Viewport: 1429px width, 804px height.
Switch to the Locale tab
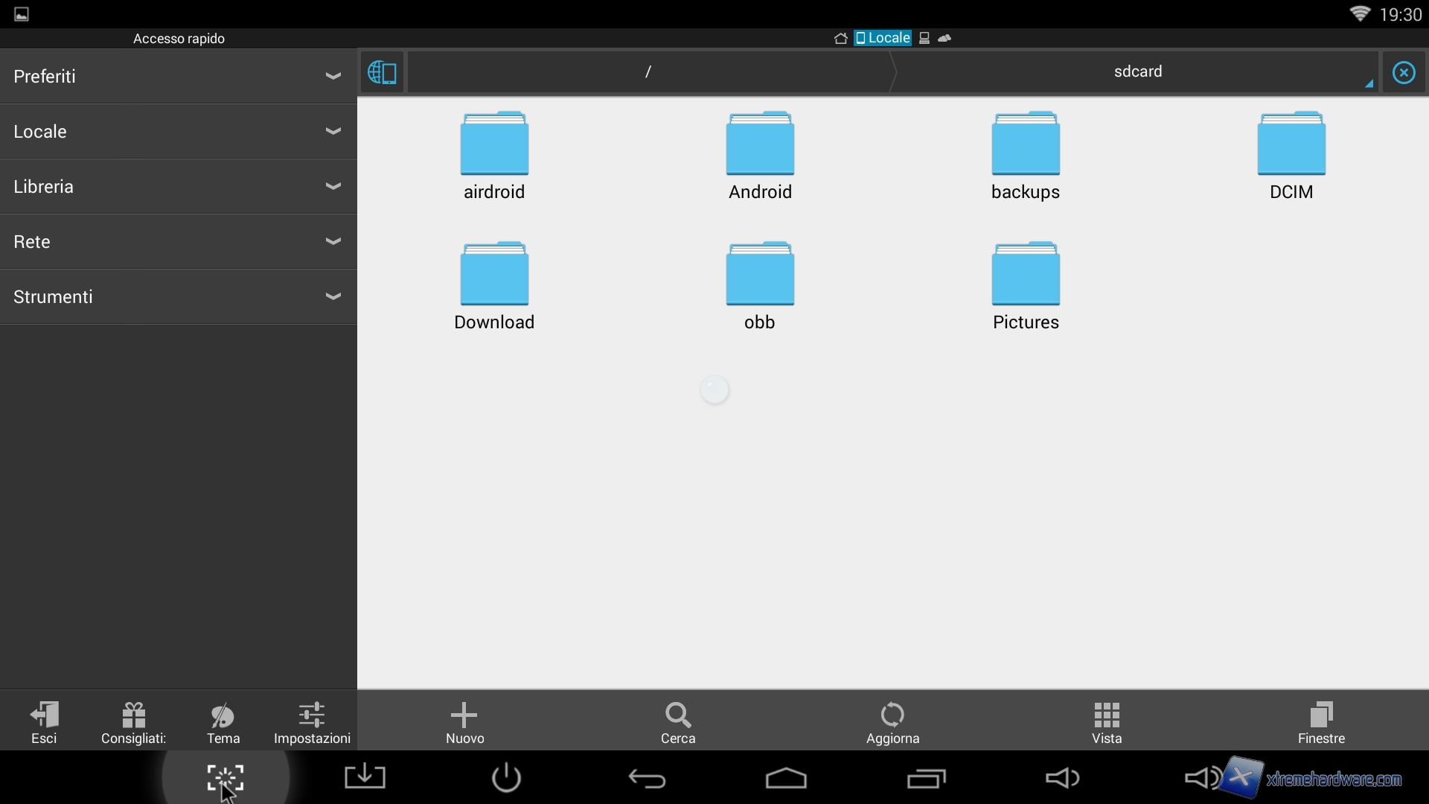[x=883, y=38]
